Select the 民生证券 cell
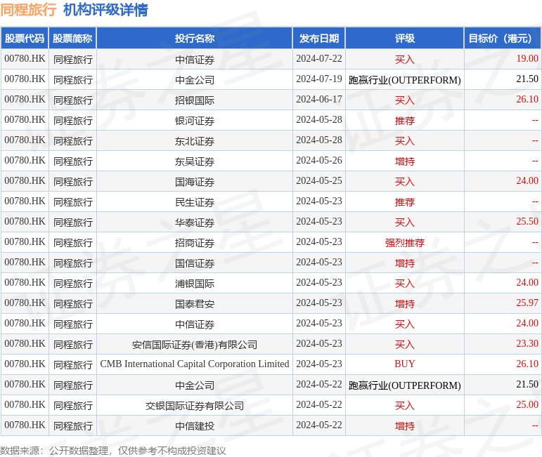This screenshot has height=457, width=542. [x=195, y=202]
